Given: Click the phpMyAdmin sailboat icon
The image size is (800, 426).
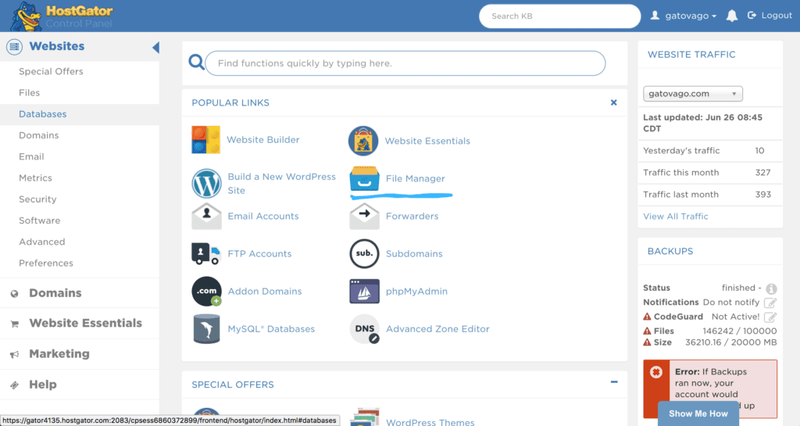Looking at the screenshot, I should click(x=364, y=292).
